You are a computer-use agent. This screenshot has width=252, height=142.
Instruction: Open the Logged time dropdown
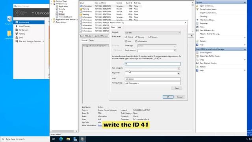[x=153, y=33]
